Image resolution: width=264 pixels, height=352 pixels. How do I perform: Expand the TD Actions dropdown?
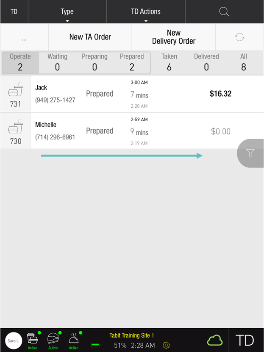click(146, 12)
